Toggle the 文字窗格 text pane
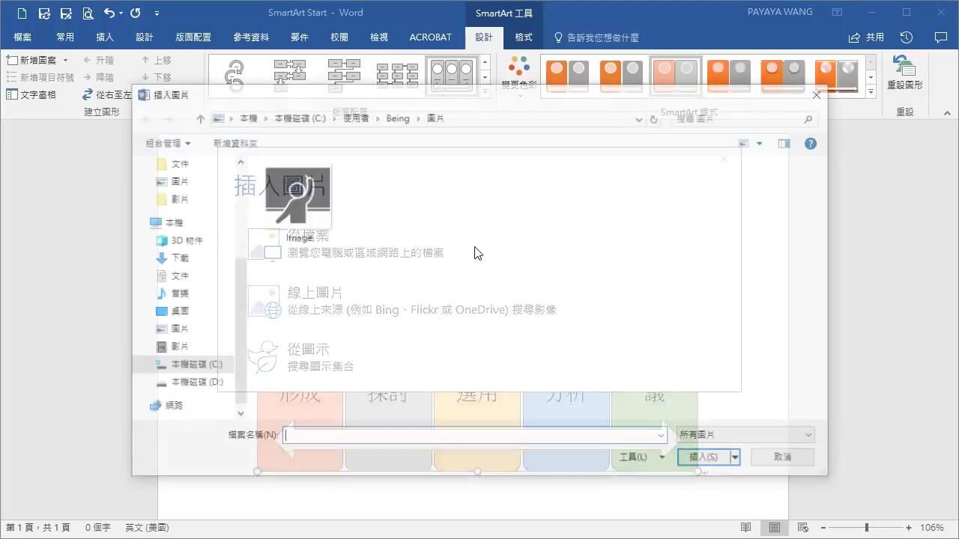The width and height of the screenshot is (959, 539). (31, 94)
